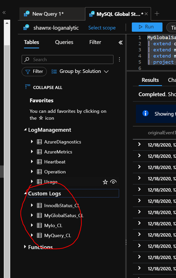Image resolution: width=176 pixels, height=278 pixels.
Task: Expand the Heartbeat table
Action: 32,161
